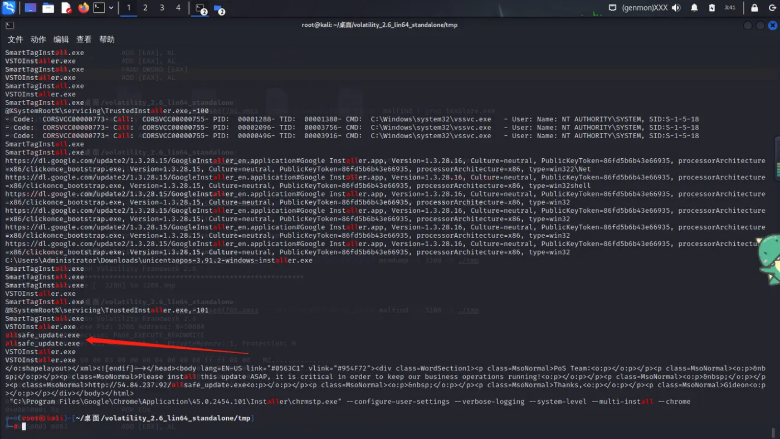780x439 pixels.
Task: Open the 编辑 menu
Action: pos(61,40)
